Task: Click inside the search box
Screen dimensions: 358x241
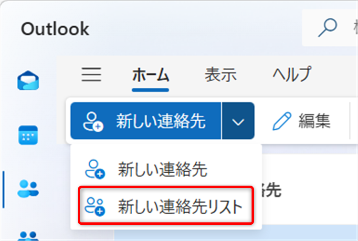Action: (330, 28)
